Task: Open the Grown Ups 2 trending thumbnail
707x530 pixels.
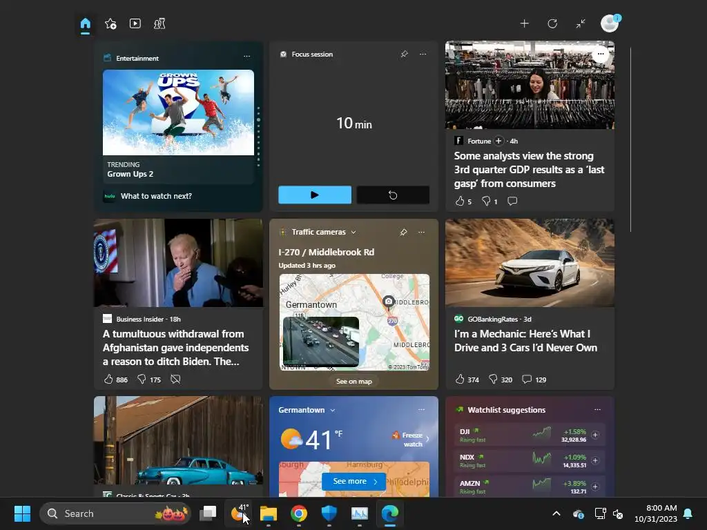Action: (x=178, y=112)
